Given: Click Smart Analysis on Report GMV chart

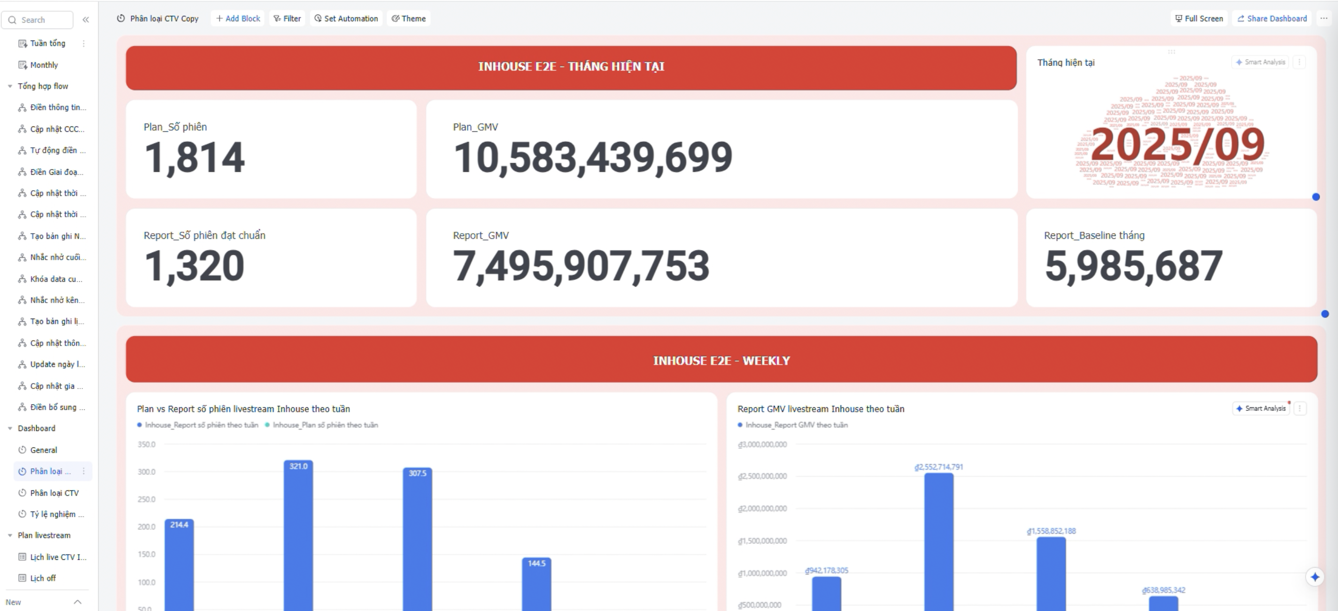Looking at the screenshot, I should coord(1261,409).
